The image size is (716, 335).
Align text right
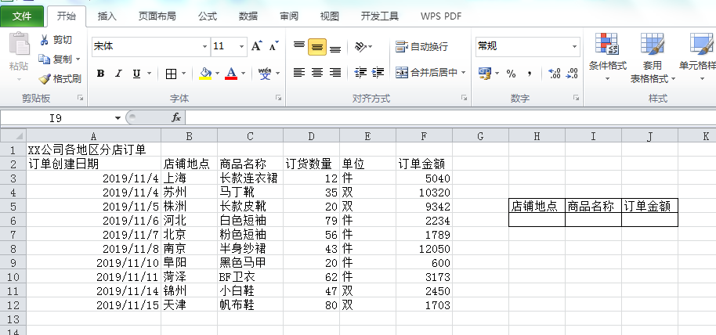(x=335, y=73)
